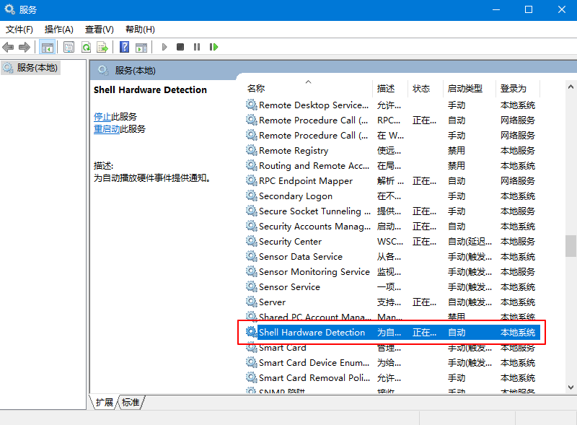This screenshot has height=425, width=577.
Task: Open the 操作(A) menu
Action: click(x=58, y=30)
